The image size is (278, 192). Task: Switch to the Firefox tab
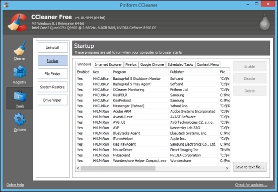[x=131, y=65]
